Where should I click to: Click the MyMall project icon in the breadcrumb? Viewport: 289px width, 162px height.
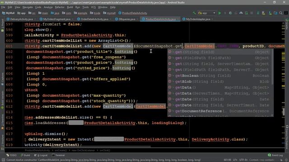(4, 13)
